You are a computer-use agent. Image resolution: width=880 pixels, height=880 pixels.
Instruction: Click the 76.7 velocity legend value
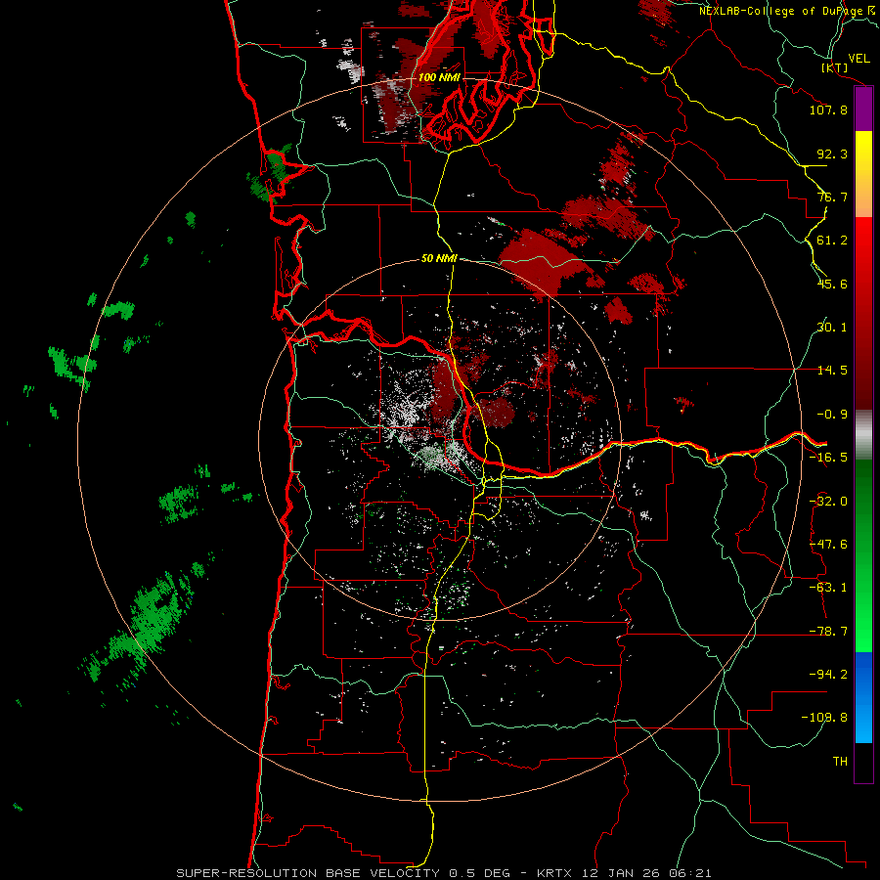pos(832,197)
